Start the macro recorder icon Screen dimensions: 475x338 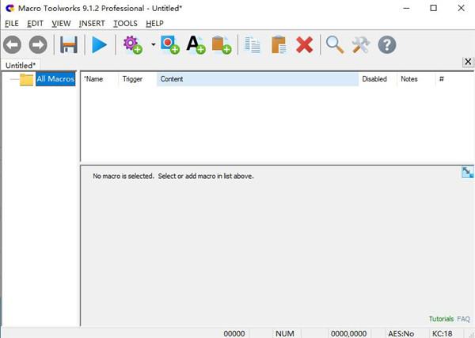click(x=170, y=45)
